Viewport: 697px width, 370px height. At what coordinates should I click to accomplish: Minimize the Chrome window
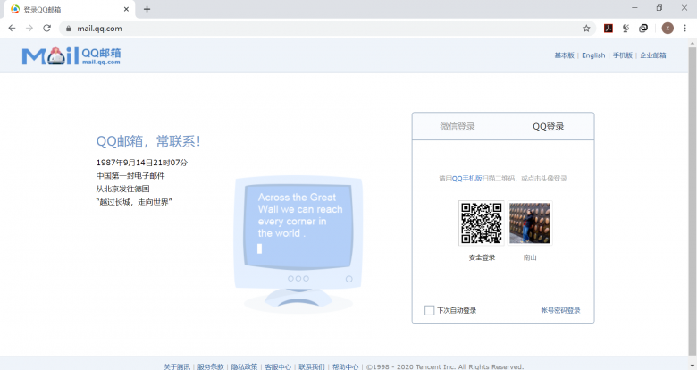(634, 8)
